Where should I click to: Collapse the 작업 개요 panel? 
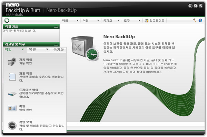tap(56, 27)
